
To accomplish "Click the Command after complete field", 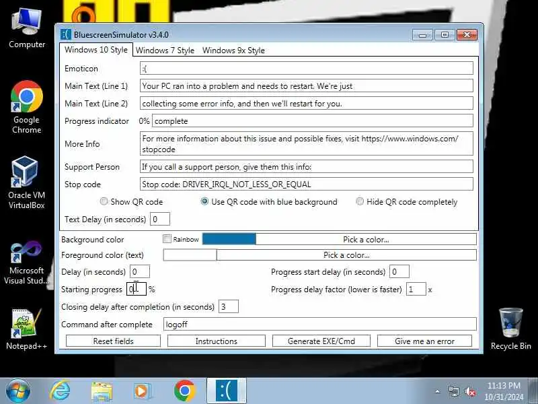I will click(x=320, y=324).
